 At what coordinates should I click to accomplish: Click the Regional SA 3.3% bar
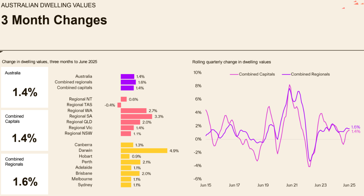[136, 116]
